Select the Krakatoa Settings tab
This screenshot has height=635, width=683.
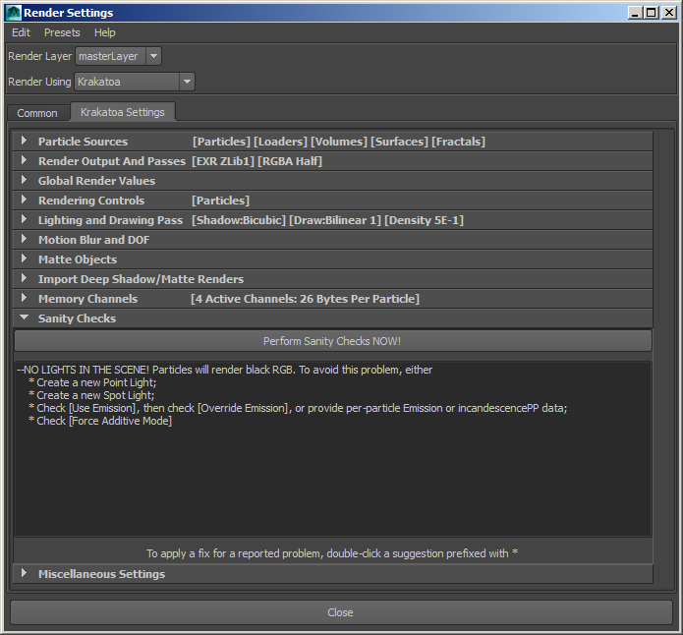[x=123, y=112]
